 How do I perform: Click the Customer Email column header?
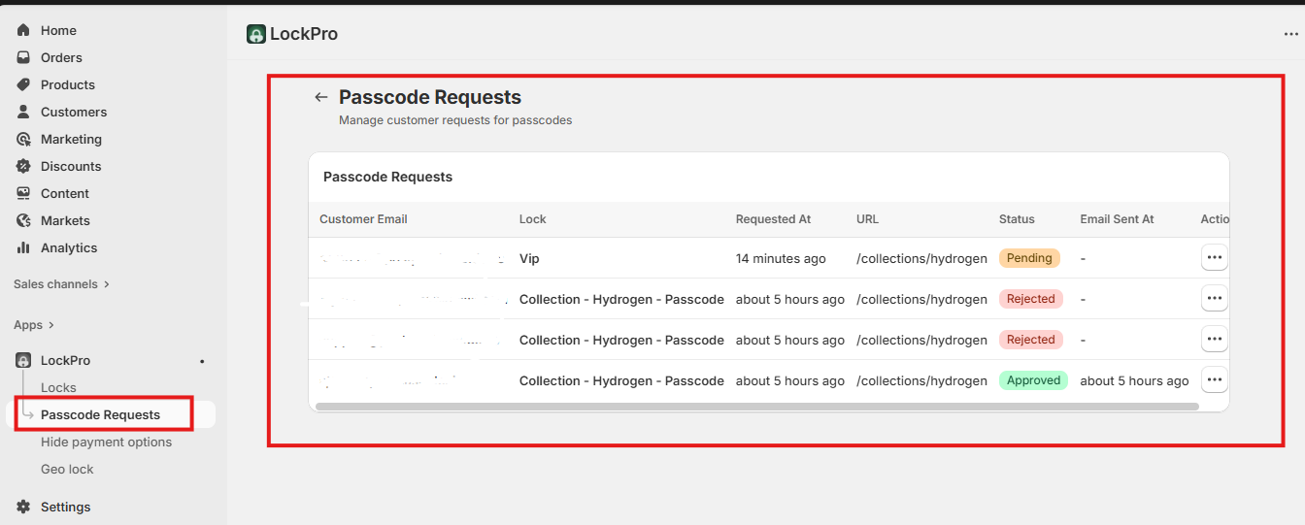(363, 219)
